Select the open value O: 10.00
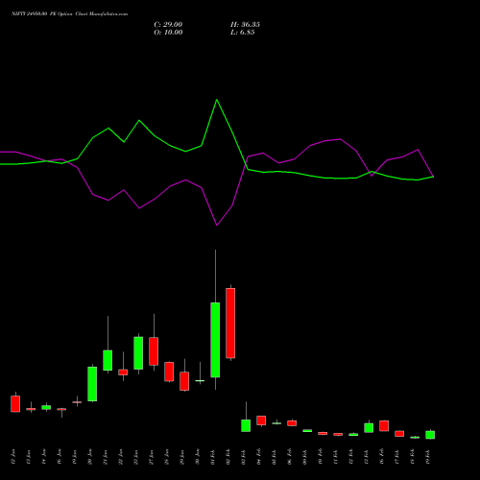Viewport: 480px width, 480px height. (168, 33)
